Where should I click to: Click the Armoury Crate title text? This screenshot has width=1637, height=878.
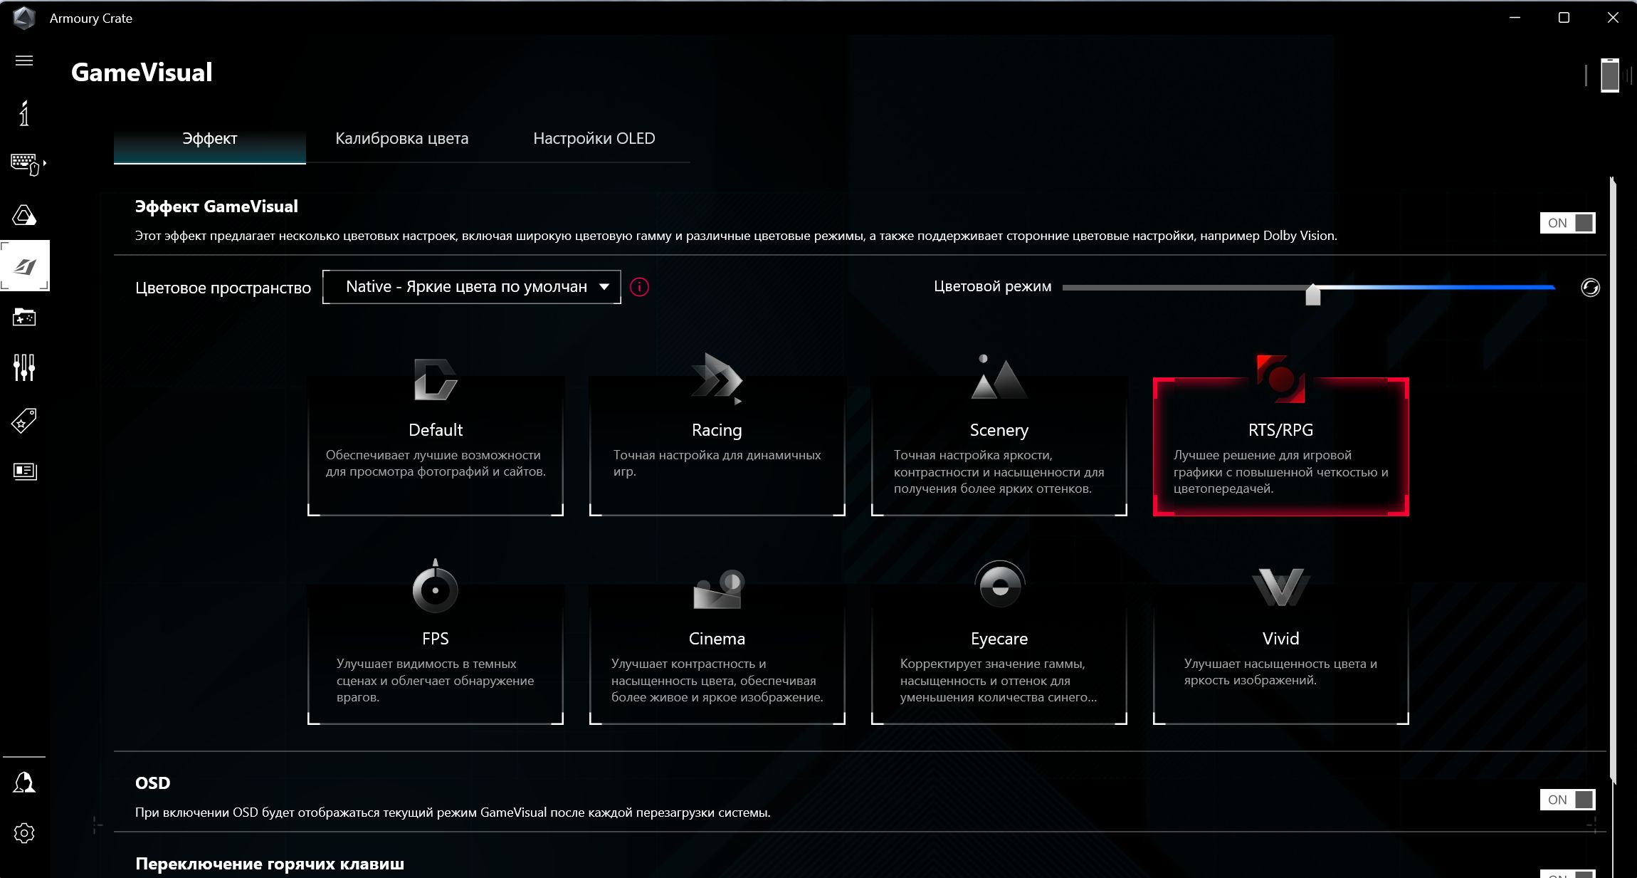(91, 19)
